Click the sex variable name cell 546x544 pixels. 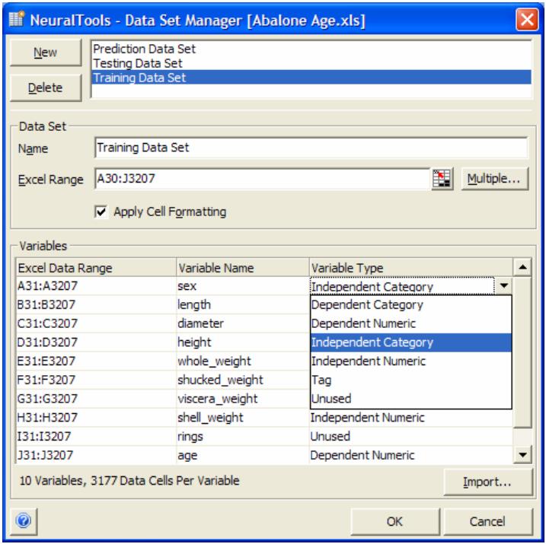(243, 286)
